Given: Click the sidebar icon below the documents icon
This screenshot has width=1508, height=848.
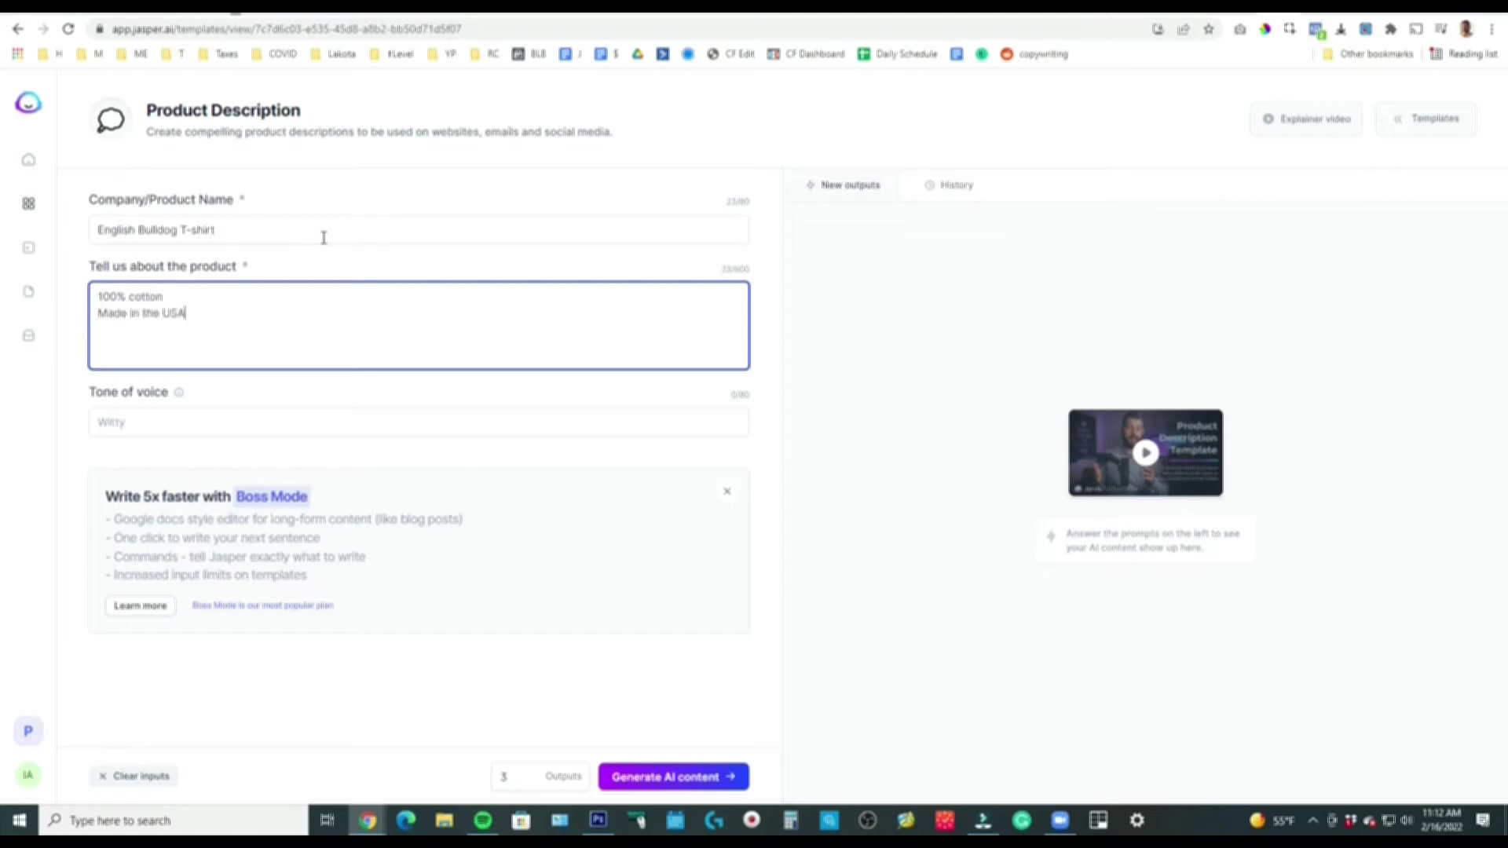Looking at the screenshot, I should point(28,336).
